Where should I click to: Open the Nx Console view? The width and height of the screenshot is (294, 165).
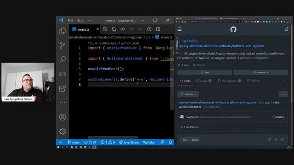click(x=62, y=74)
